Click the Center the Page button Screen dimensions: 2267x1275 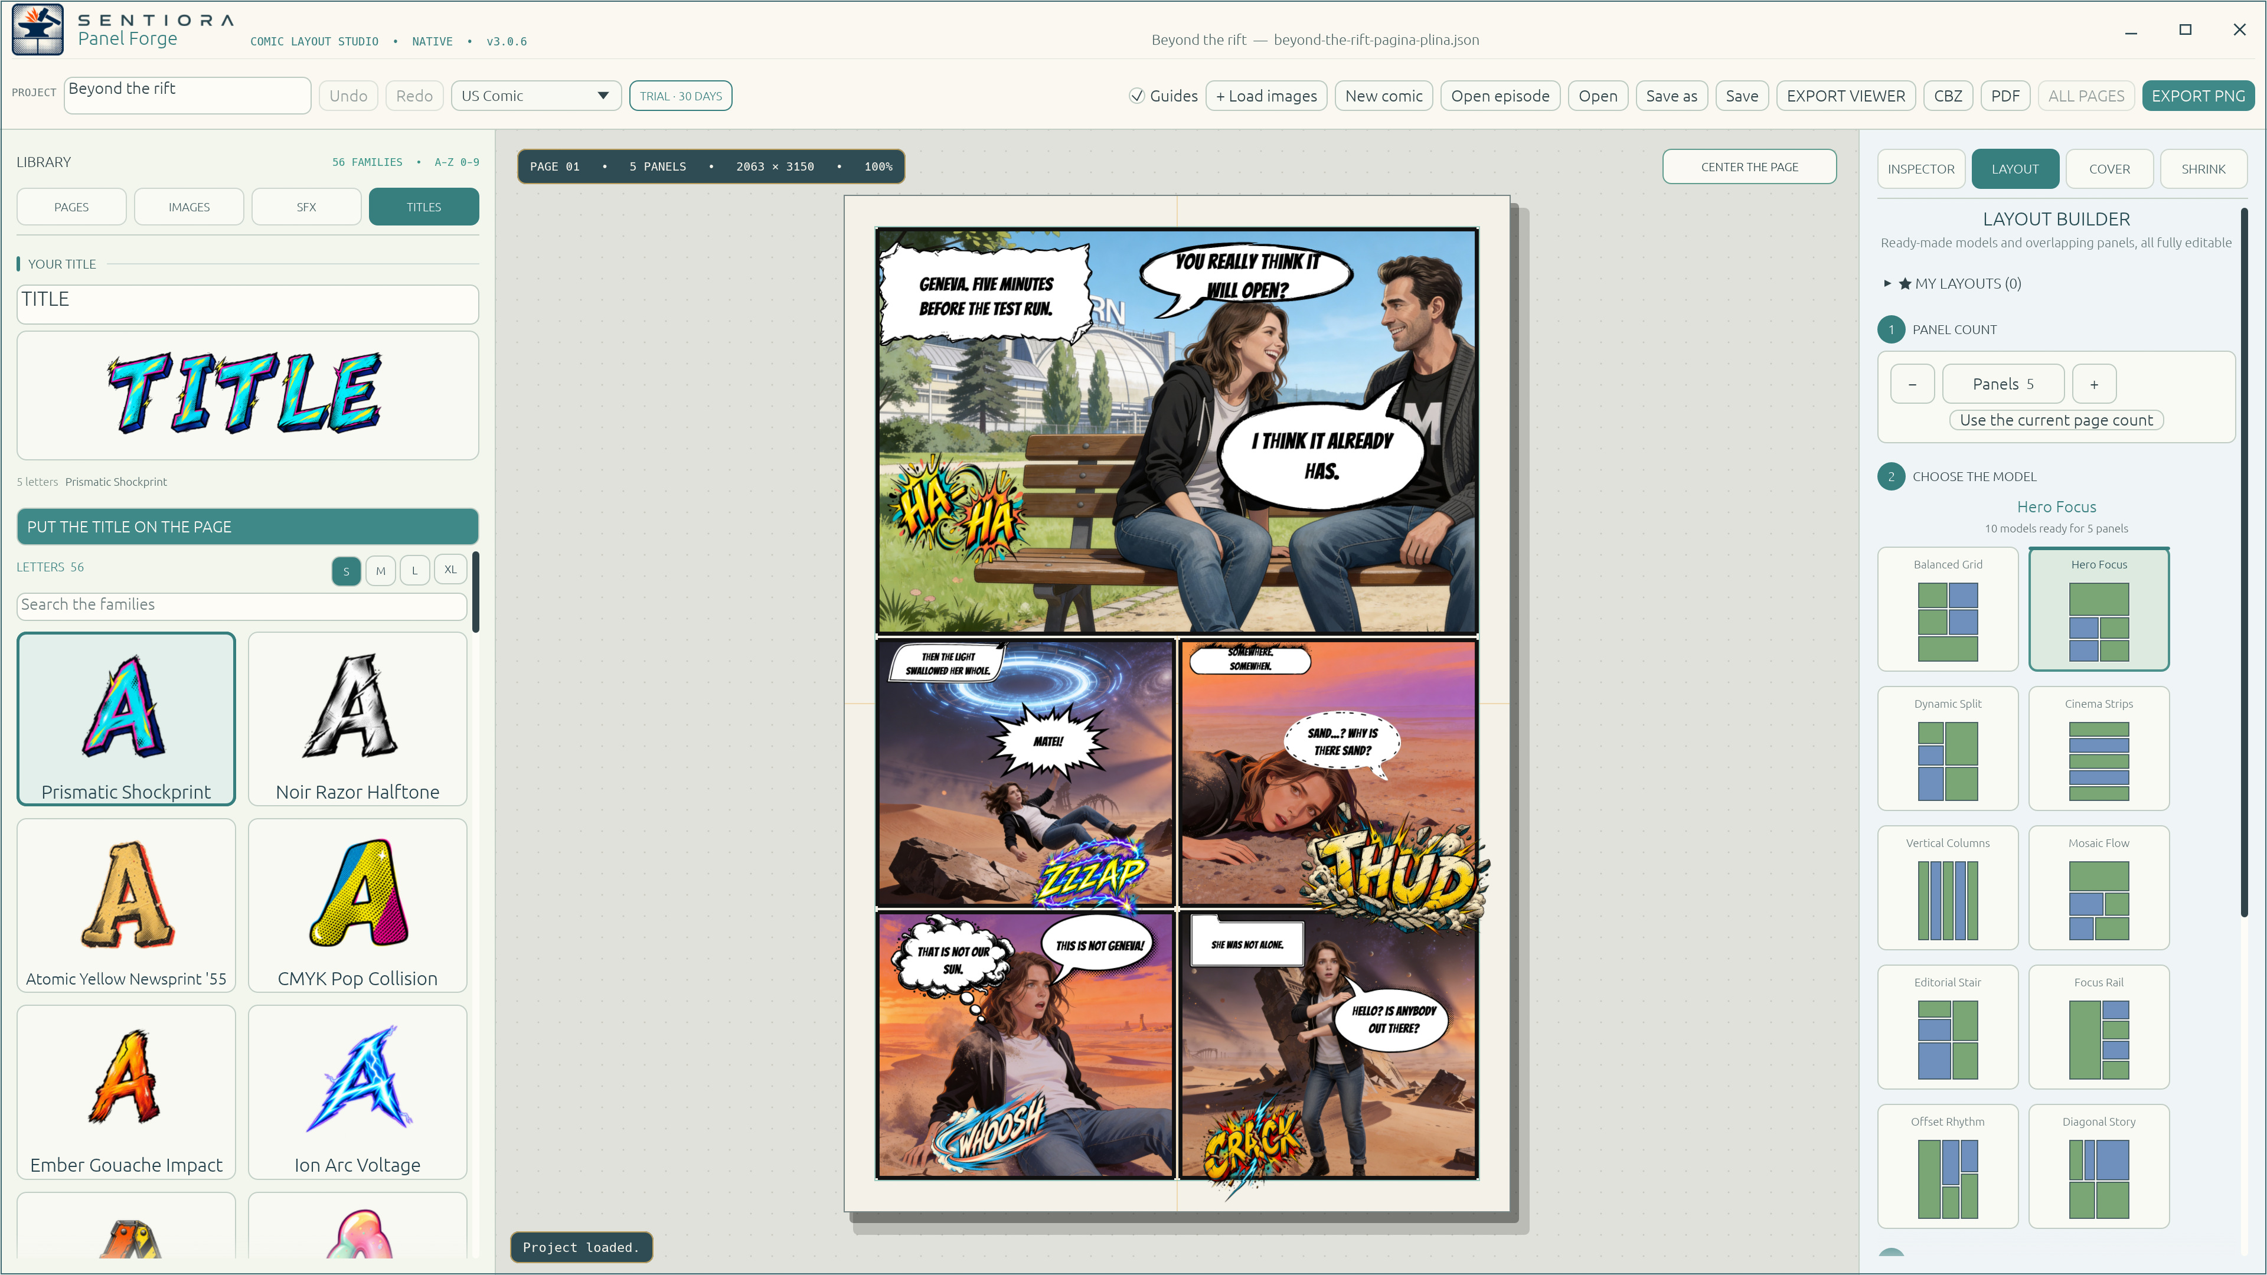[1749, 166]
